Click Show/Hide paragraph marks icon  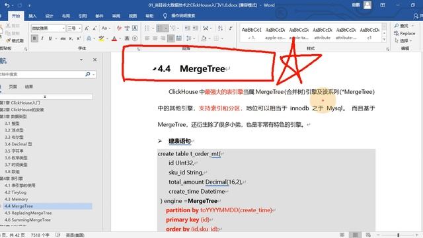click(x=231, y=28)
